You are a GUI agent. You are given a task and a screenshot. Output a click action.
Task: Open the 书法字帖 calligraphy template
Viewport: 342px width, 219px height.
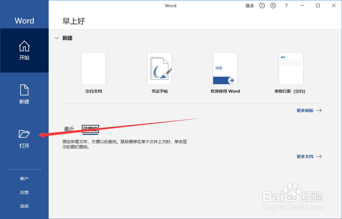(159, 68)
